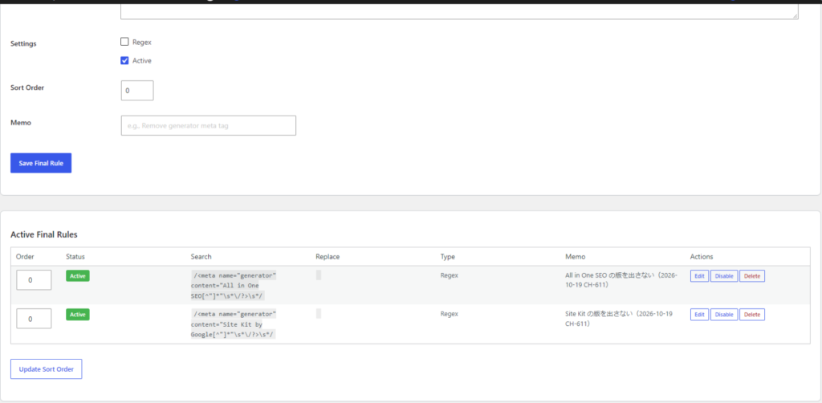Click the Order column header
This screenshot has height=403, width=822.
point(25,257)
